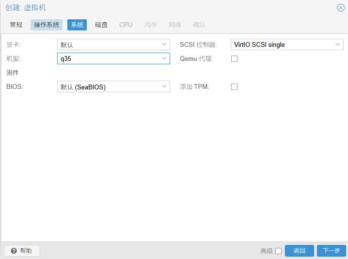Open the SCSI 控制器 dropdown arrow
The width and height of the screenshot is (348, 259).
(x=338, y=44)
